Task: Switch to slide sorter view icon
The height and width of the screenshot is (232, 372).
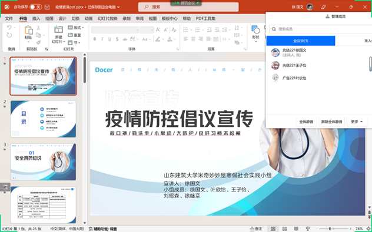Action: coord(284,228)
